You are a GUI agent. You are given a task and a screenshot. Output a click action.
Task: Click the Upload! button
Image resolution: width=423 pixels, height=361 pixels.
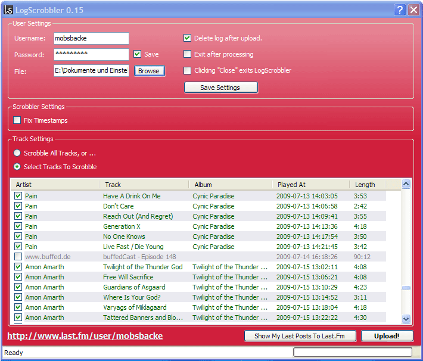[x=387, y=336]
